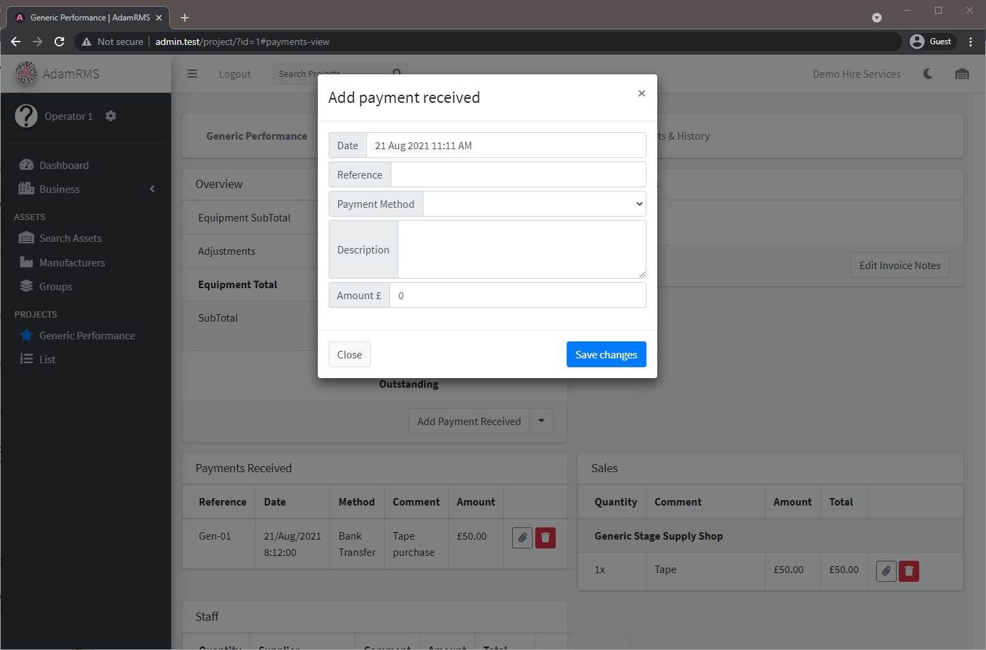Collapse the Business sidebar section
The image size is (986, 650).
[151, 189]
